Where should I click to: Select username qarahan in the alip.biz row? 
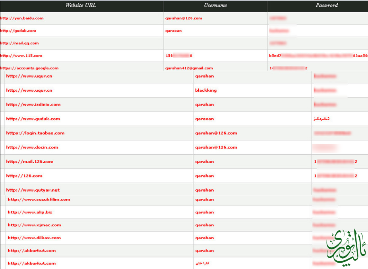coord(204,212)
